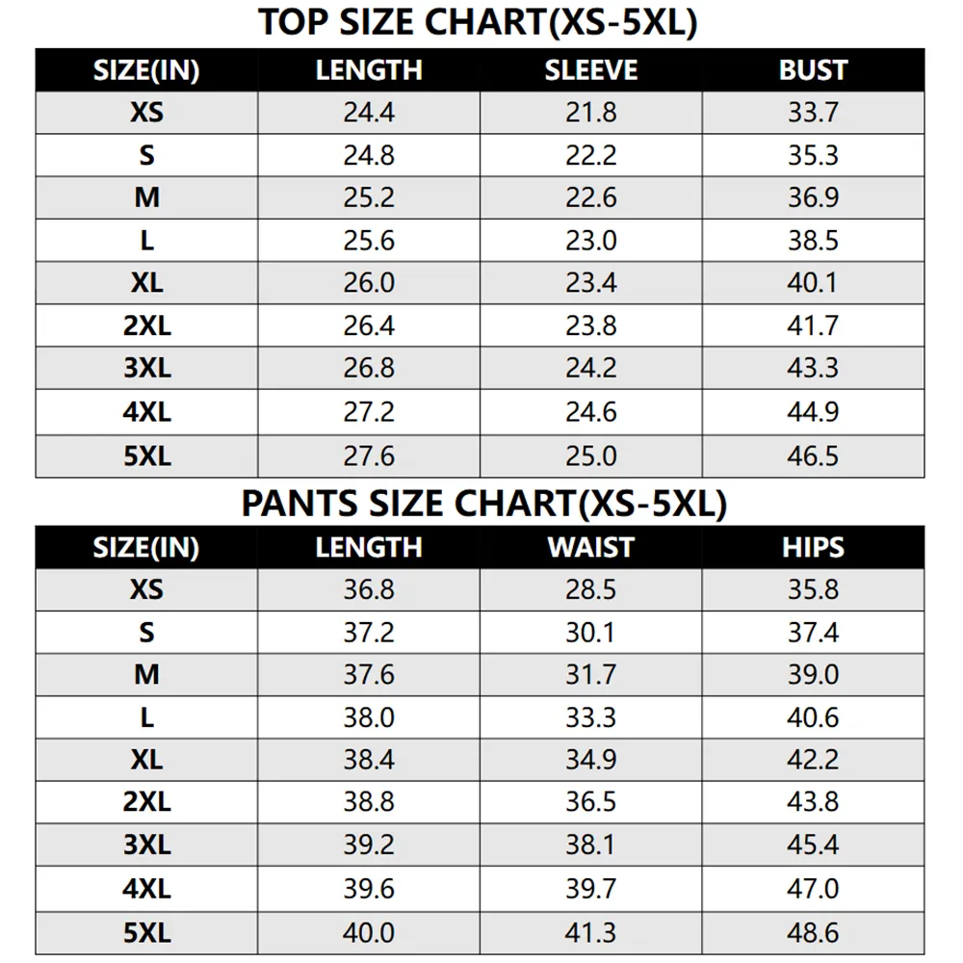Click the 5XL row label in pants chart

146,932
